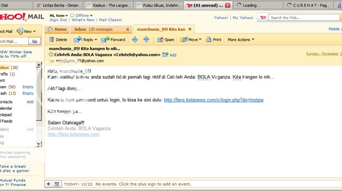Add a new folder in My Folders
Screen dimensions: 342x192
click(30, 129)
